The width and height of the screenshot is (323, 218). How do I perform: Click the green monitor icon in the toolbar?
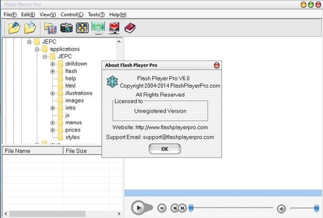click(x=98, y=28)
